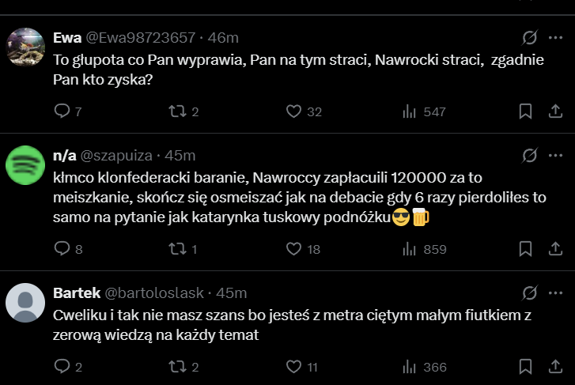This screenshot has height=385, width=575.
Task: View analytics for Ewa's tweet
Action: 410,111
